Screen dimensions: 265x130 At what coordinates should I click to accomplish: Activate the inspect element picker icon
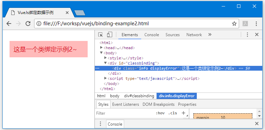101,35
